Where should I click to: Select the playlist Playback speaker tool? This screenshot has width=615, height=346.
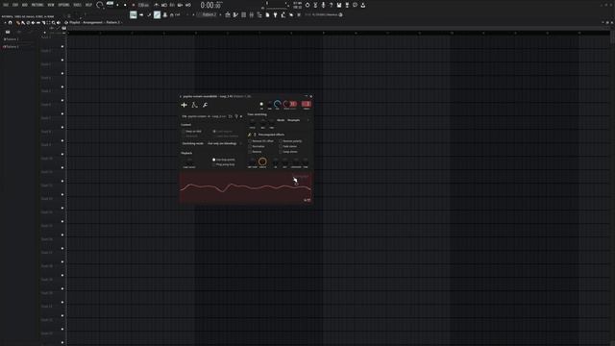(59, 23)
